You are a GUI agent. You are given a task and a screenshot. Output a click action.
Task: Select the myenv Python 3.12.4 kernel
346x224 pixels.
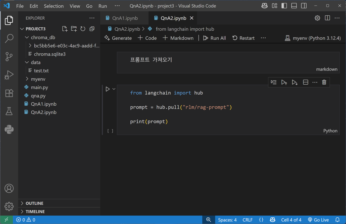click(313, 38)
